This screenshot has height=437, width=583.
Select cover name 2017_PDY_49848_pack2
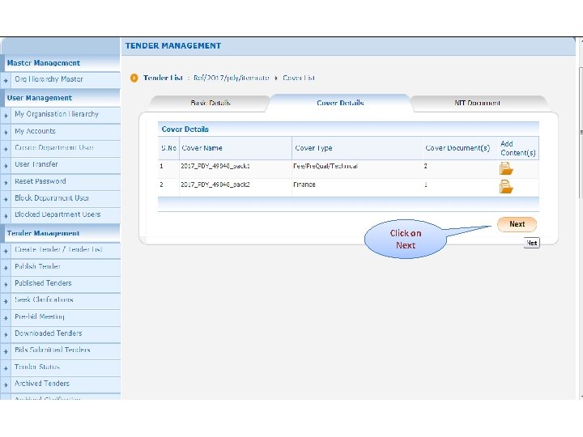tap(215, 185)
